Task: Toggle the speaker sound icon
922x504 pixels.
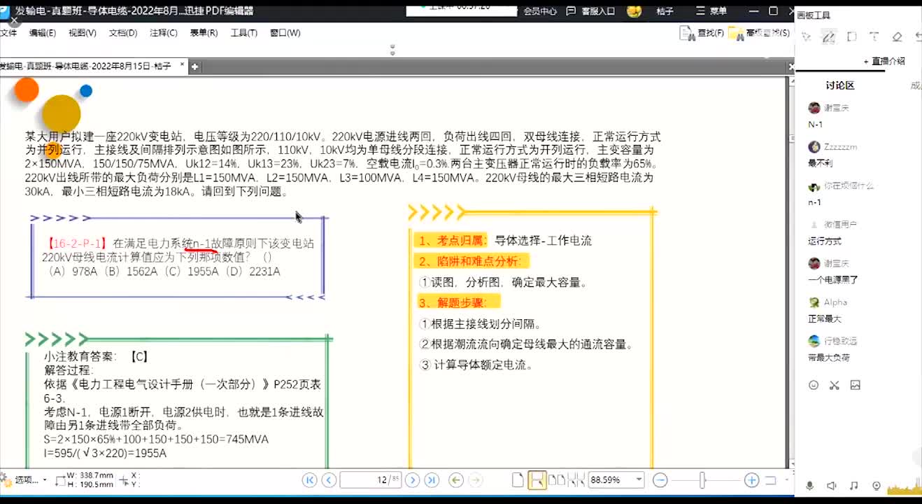Action: (x=832, y=486)
